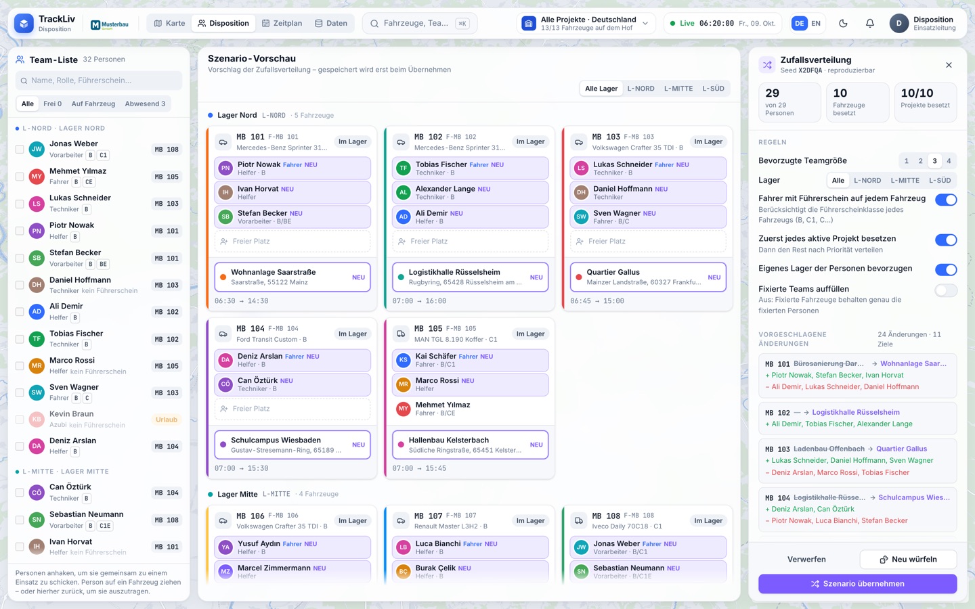975x609 pixels.
Task: Click the vehicle icon on MB 104 card
Action: (223, 334)
